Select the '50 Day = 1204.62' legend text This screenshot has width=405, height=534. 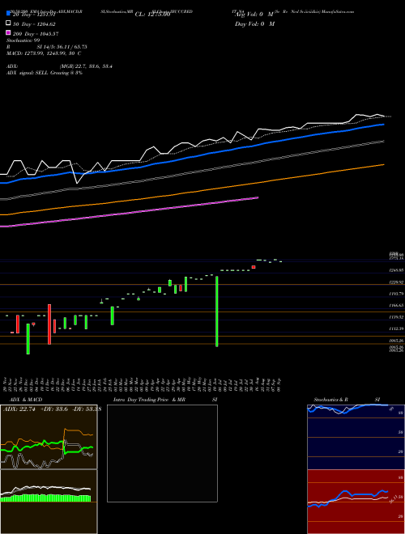pos(34,24)
